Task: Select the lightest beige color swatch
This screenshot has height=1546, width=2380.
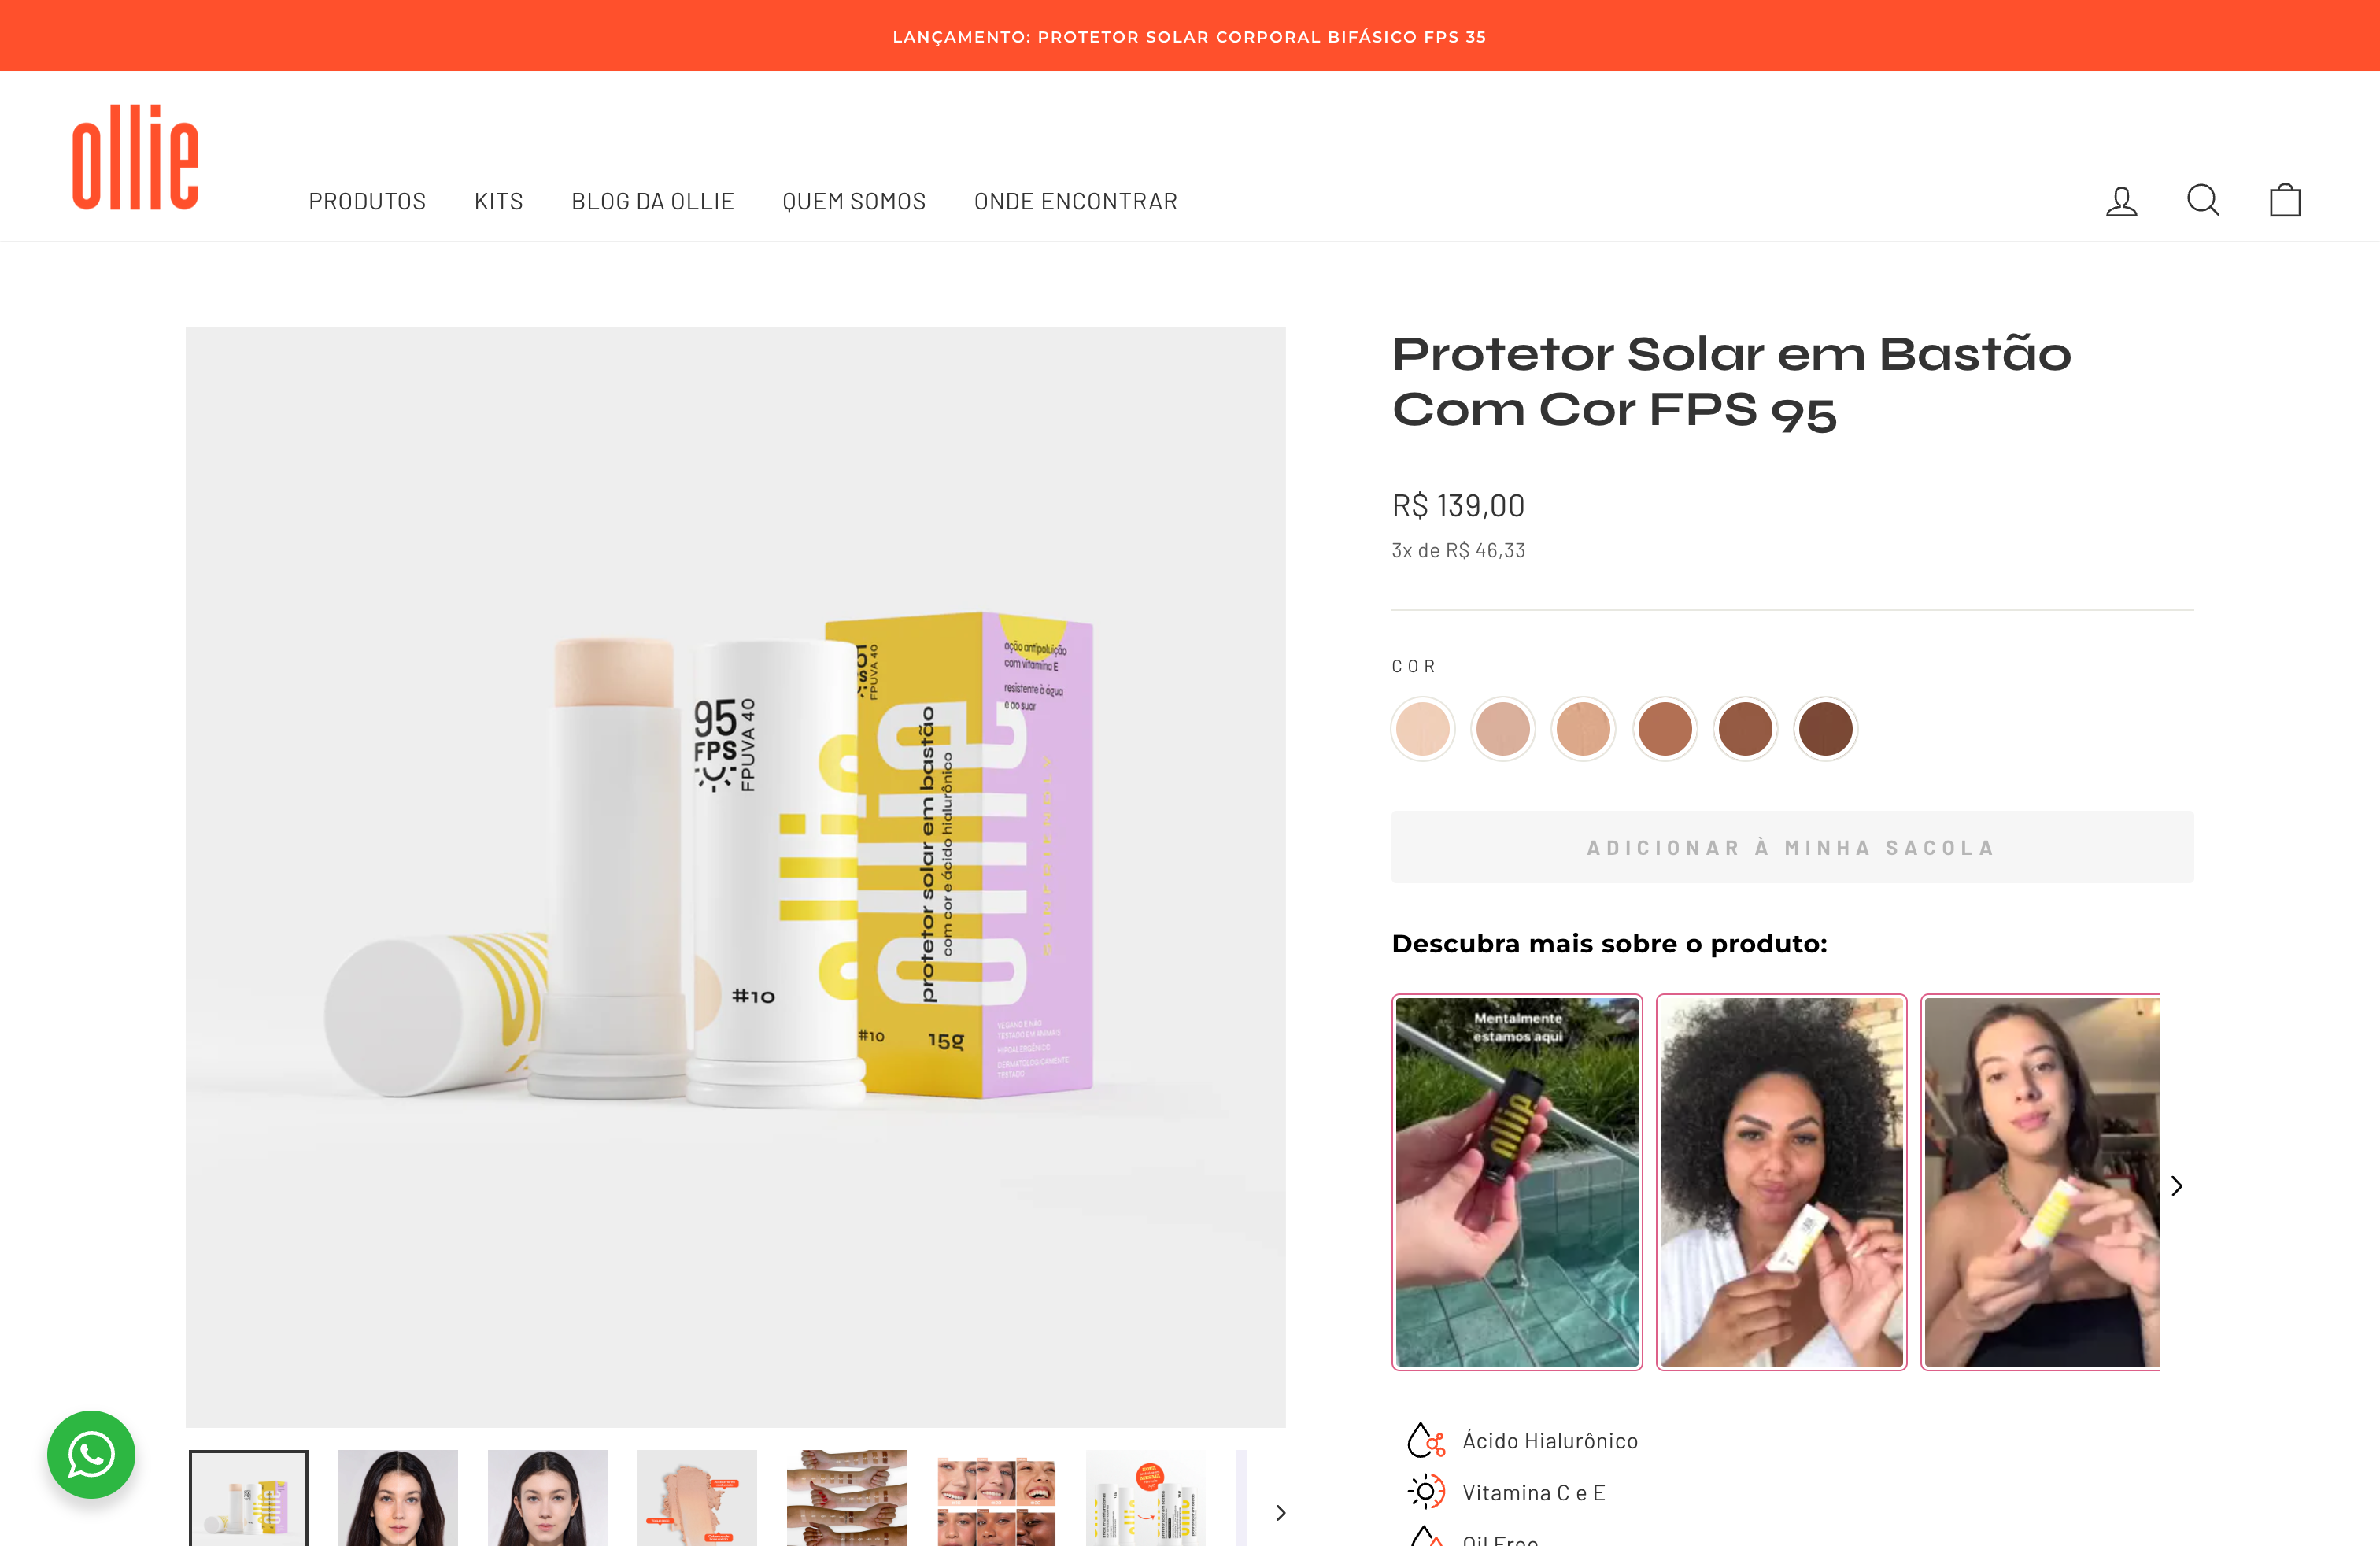Action: [x=1422, y=728]
